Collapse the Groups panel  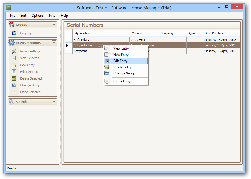click(x=54, y=25)
